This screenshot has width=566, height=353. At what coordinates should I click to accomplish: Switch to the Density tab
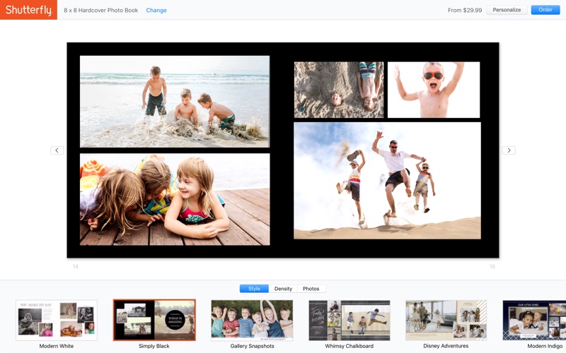pyautogui.click(x=283, y=289)
